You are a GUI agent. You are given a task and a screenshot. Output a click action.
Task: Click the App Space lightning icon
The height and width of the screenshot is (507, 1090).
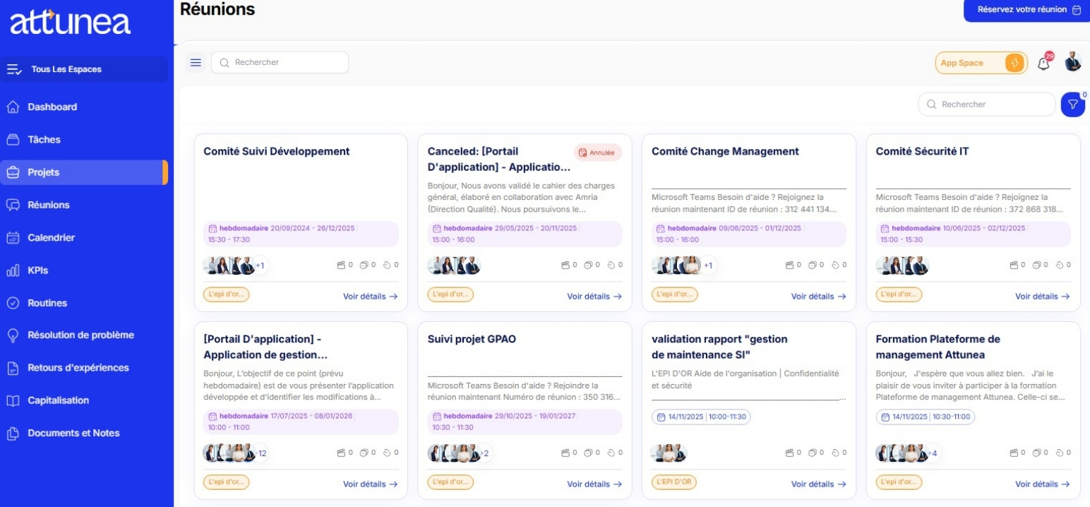1014,63
